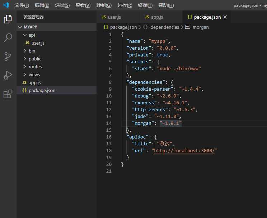
Task: Click the braces icon beside package.json in tree
Action: pyautogui.click(x=24, y=90)
